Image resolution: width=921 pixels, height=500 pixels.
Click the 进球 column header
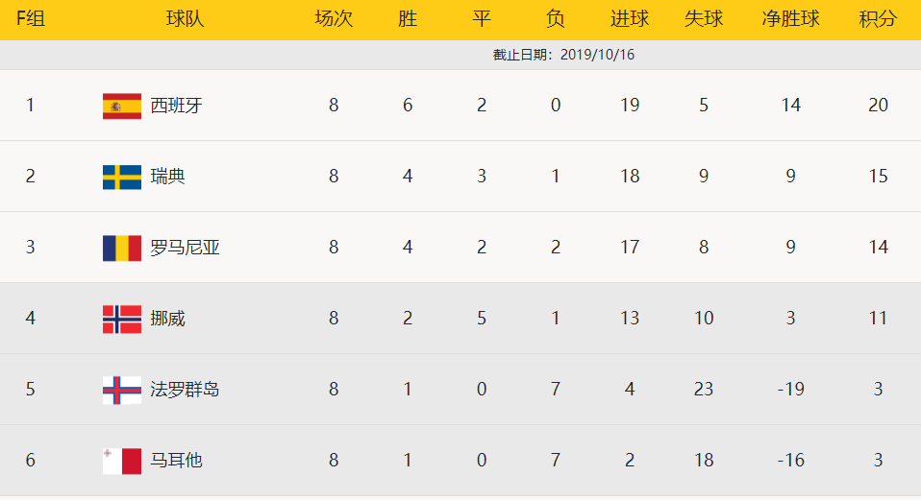tap(630, 19)
